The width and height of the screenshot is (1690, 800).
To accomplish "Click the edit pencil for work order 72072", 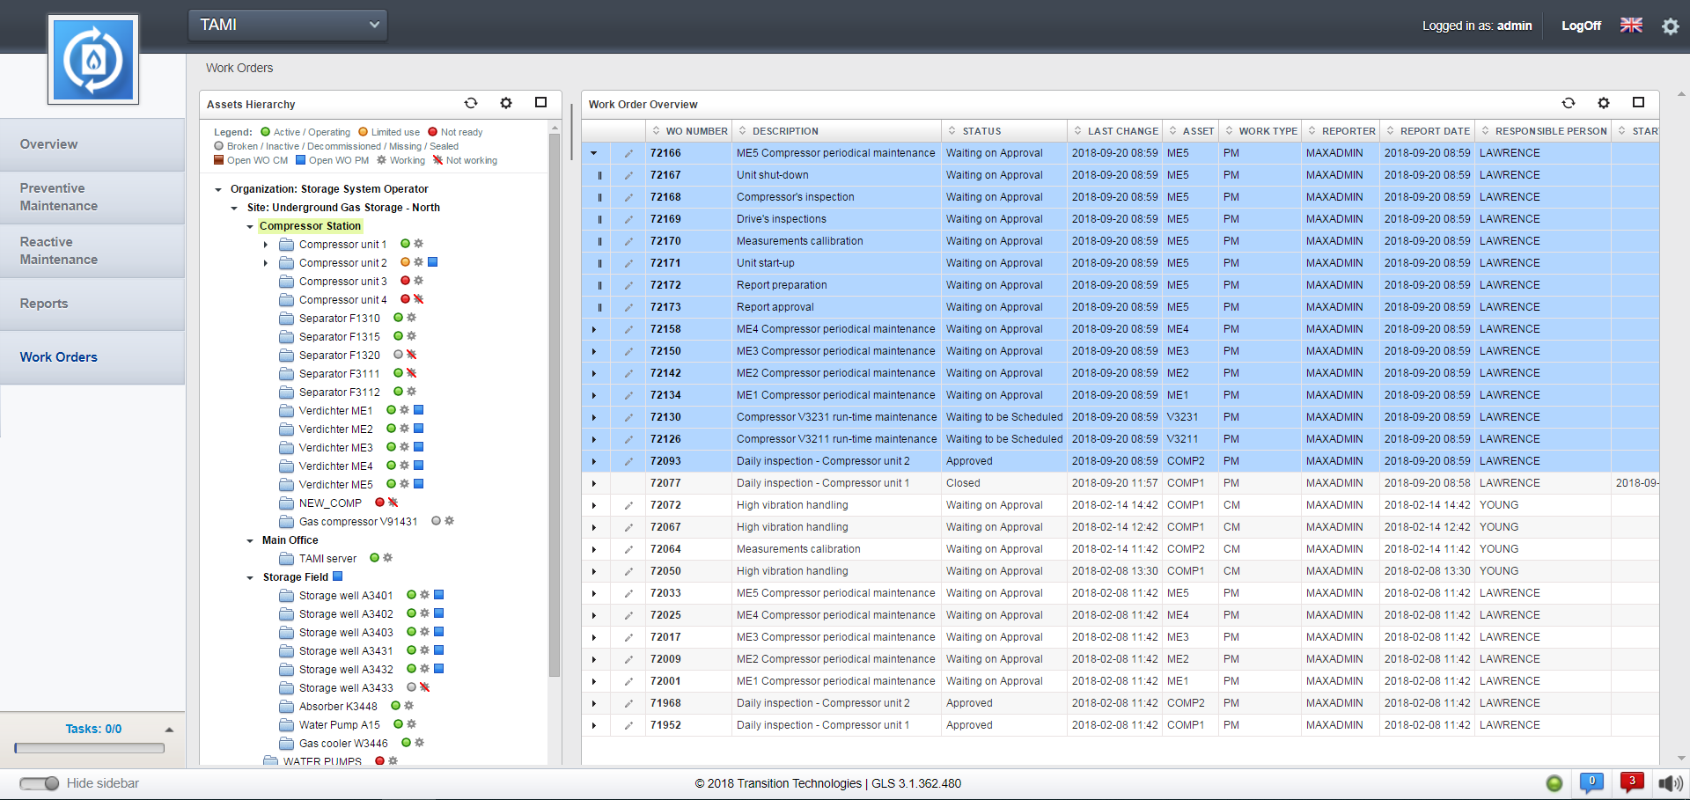I will [x=628, y=505].
